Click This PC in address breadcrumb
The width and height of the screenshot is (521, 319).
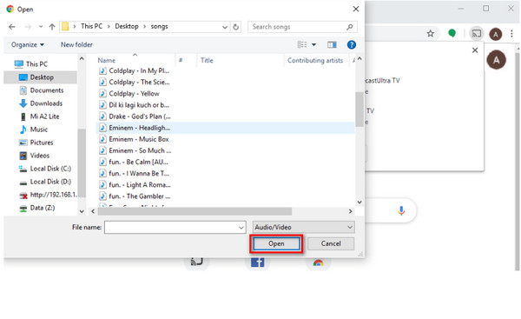coord(91,26)
